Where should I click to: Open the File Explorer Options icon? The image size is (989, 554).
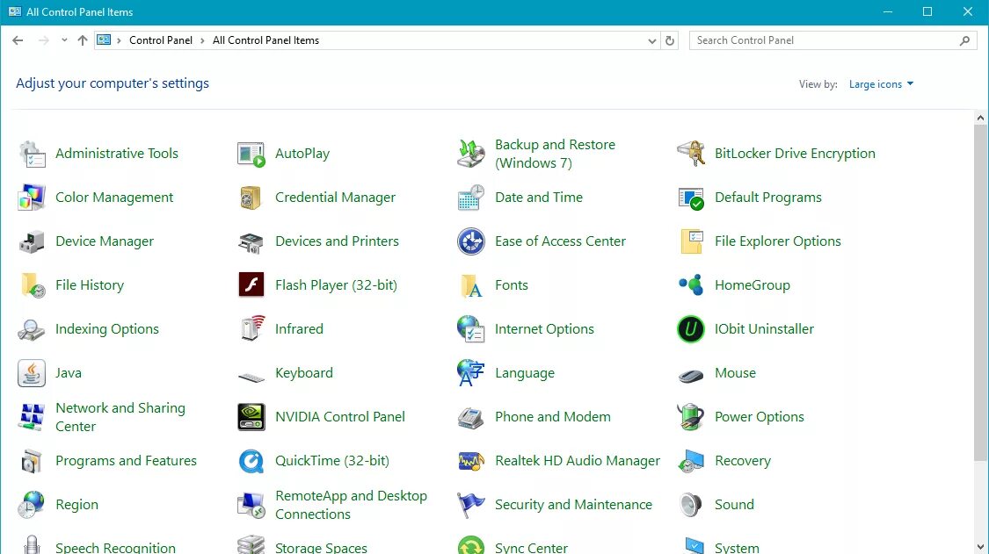[x=691, y=241]
